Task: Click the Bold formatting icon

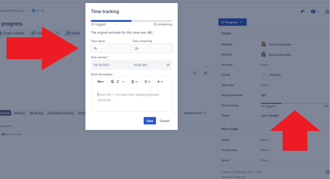Action: (x=112, y=82)
